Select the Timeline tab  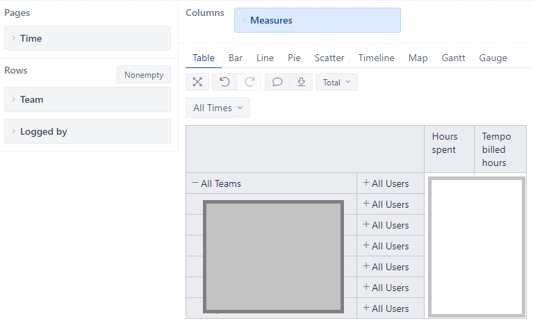(376, 58)
